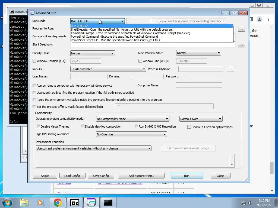Click the environment variables text area
This screenshot has height=208, width=278.
click(133, 161)
